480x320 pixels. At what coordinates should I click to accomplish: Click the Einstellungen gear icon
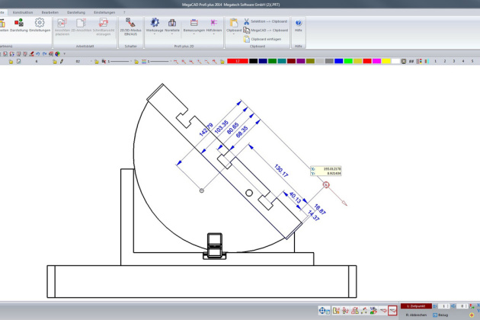tap(40, 24)
